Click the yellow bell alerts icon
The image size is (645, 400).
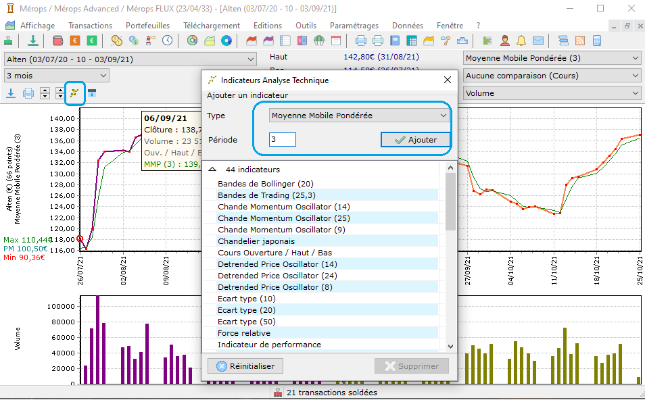(521, 41)
